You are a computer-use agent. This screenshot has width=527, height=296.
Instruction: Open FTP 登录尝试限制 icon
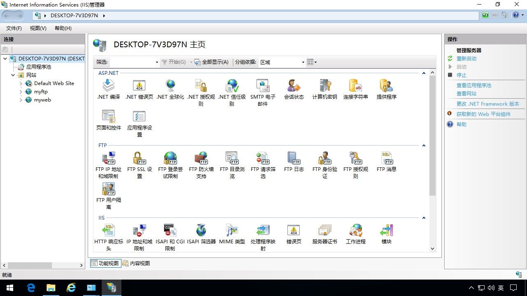(x=170, y=165)
